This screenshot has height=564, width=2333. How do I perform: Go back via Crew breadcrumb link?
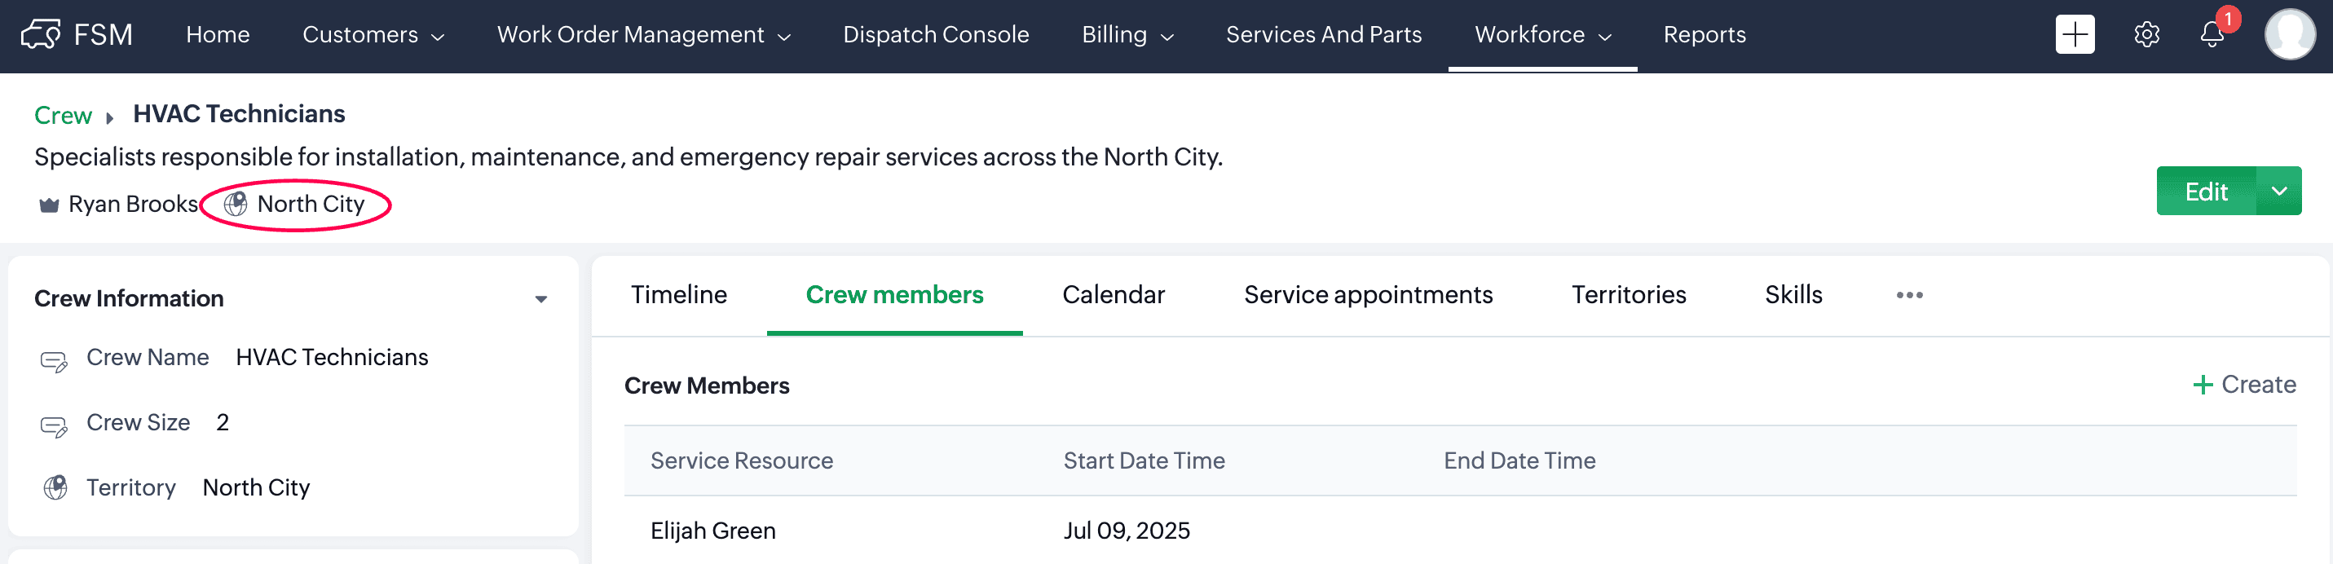(64, 115)
